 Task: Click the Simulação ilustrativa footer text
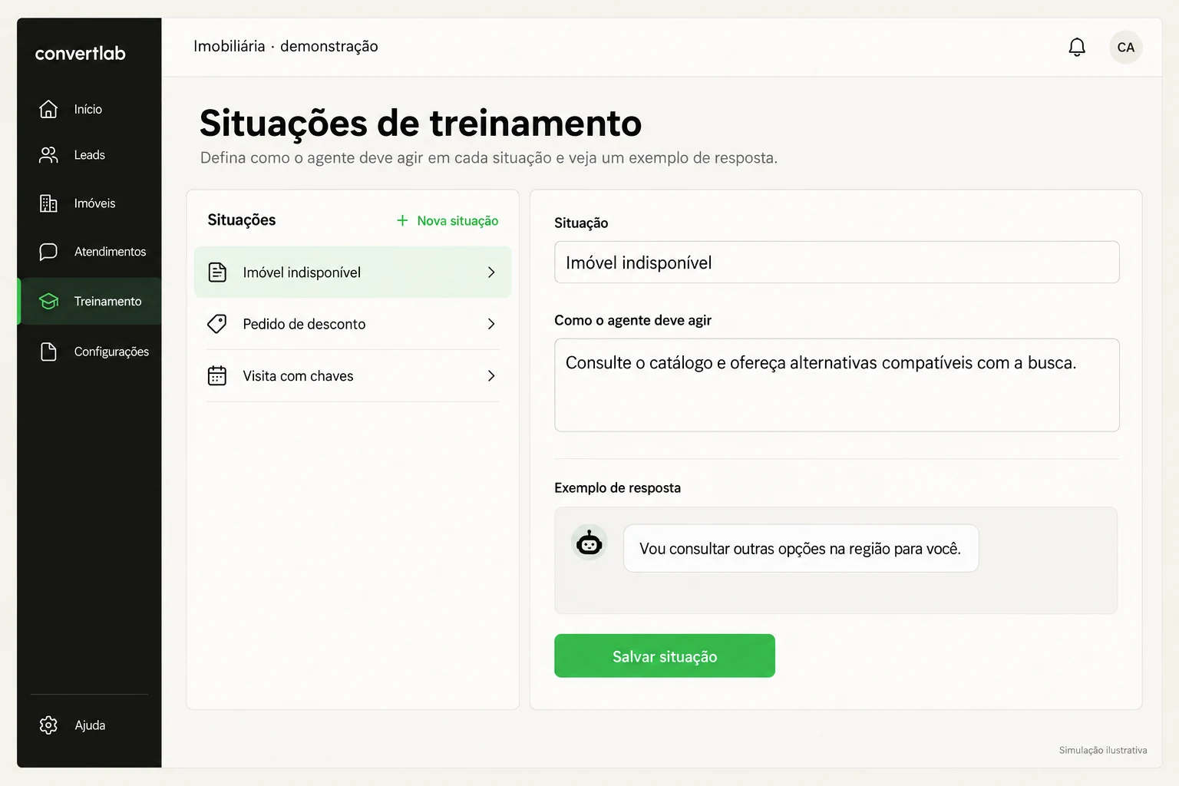[x=1103, y=750]
